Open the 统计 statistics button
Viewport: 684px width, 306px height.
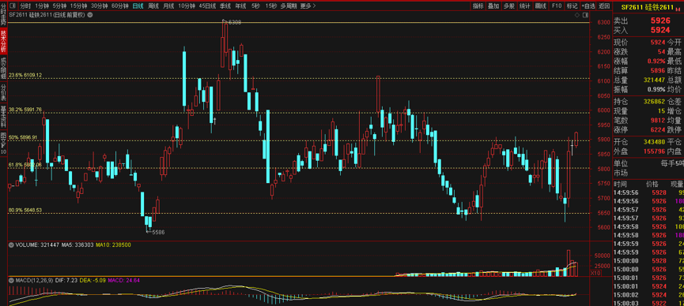525,6
